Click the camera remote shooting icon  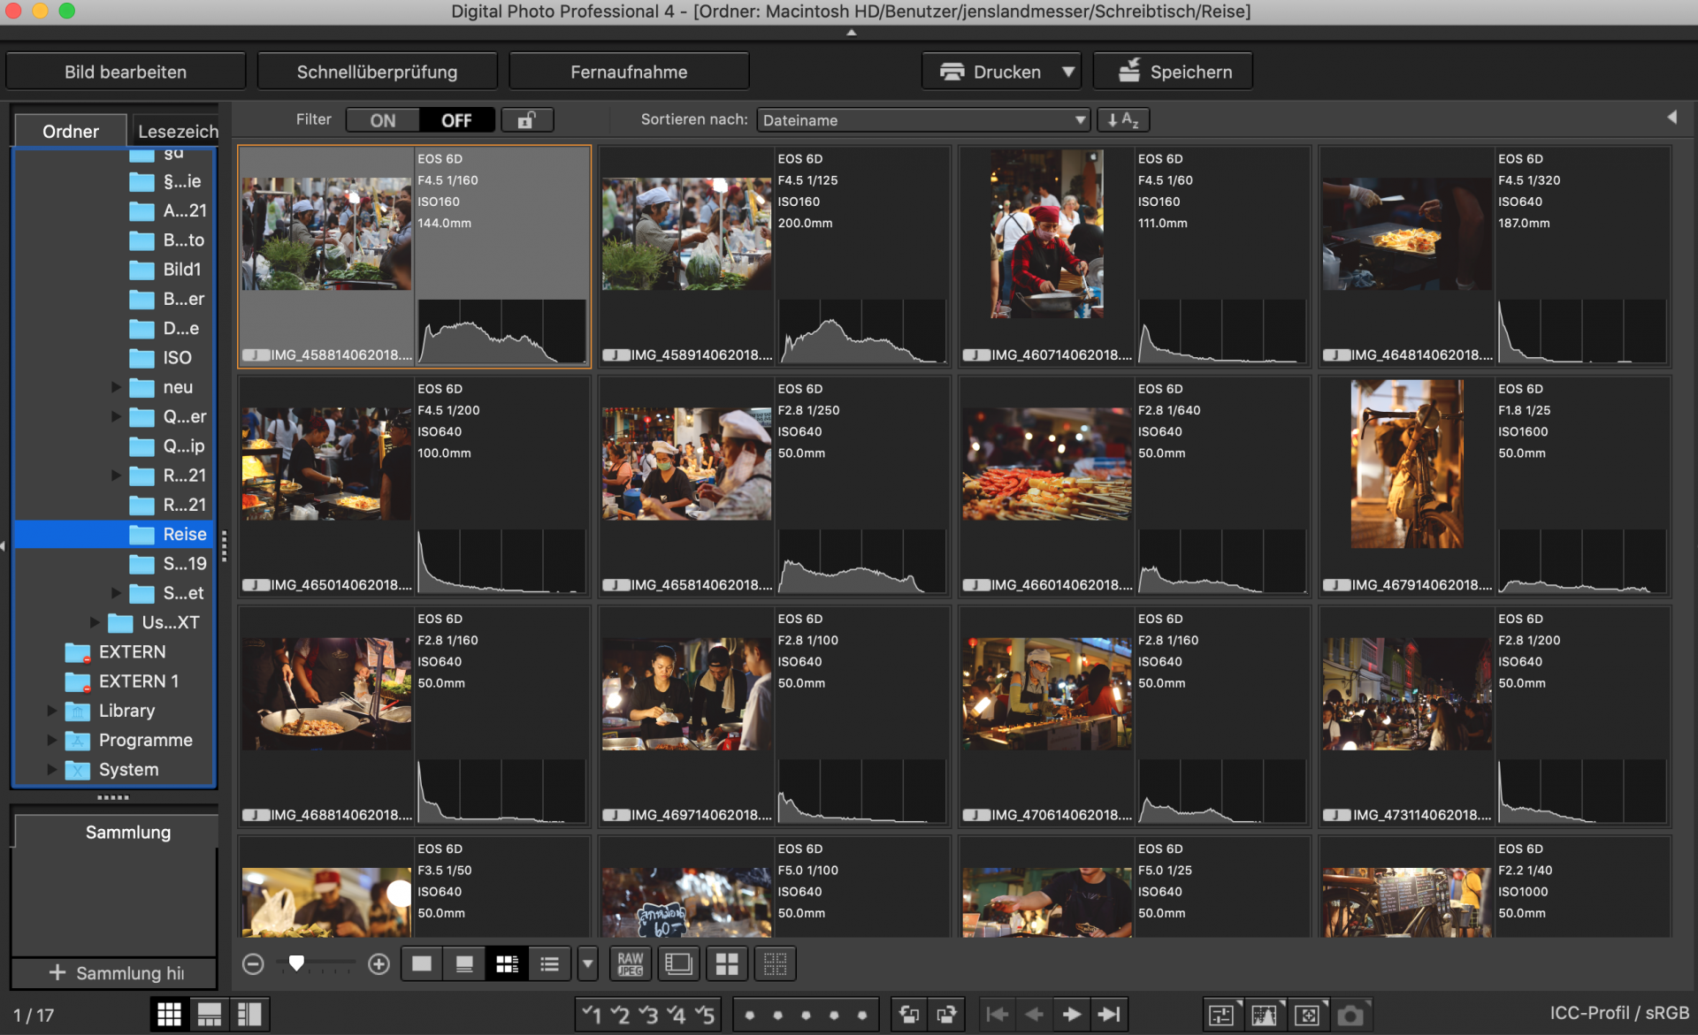point(1350,1015)
